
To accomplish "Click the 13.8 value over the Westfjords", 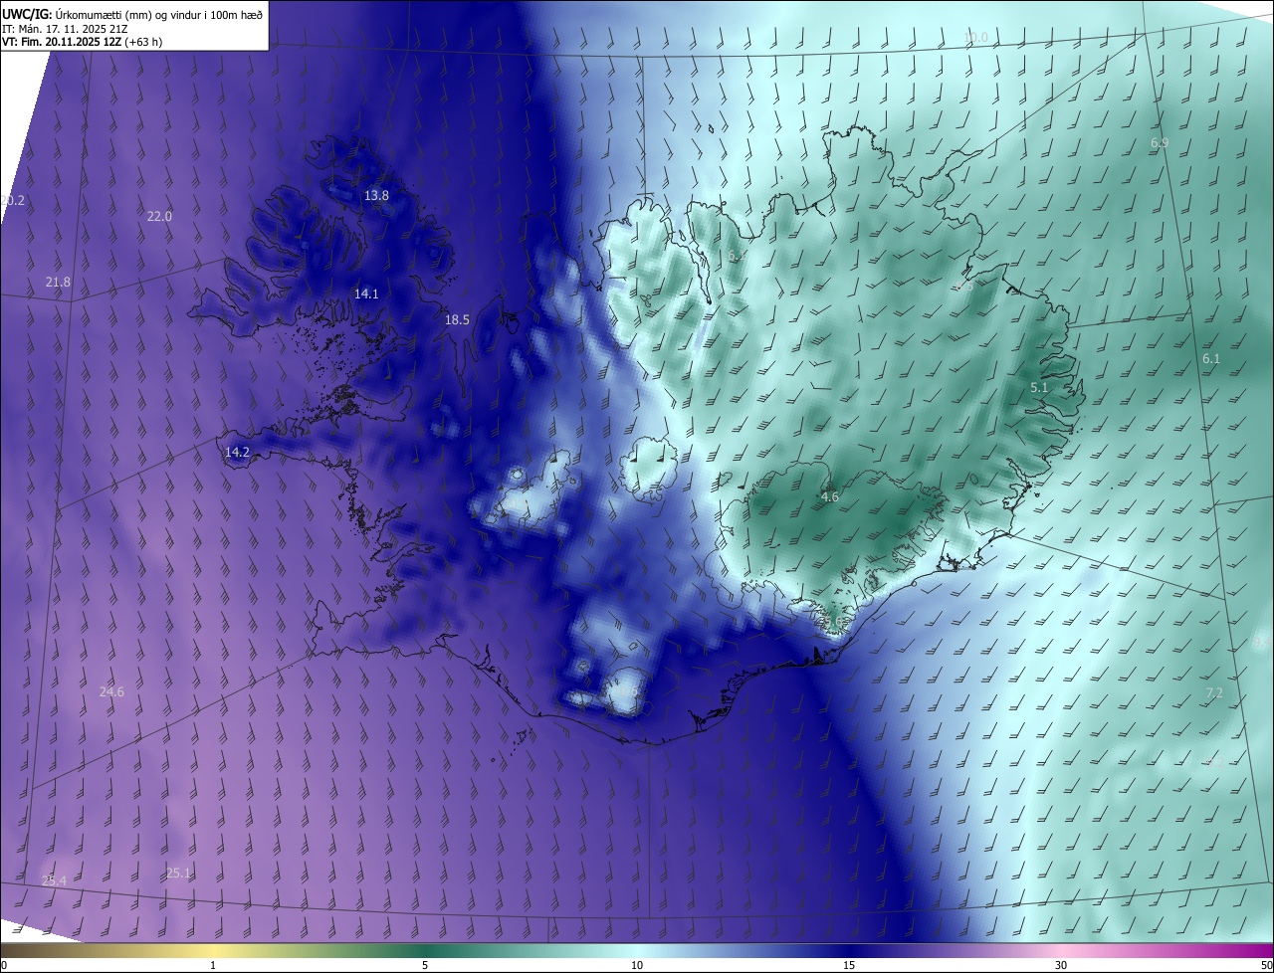I will click(376, 196).
